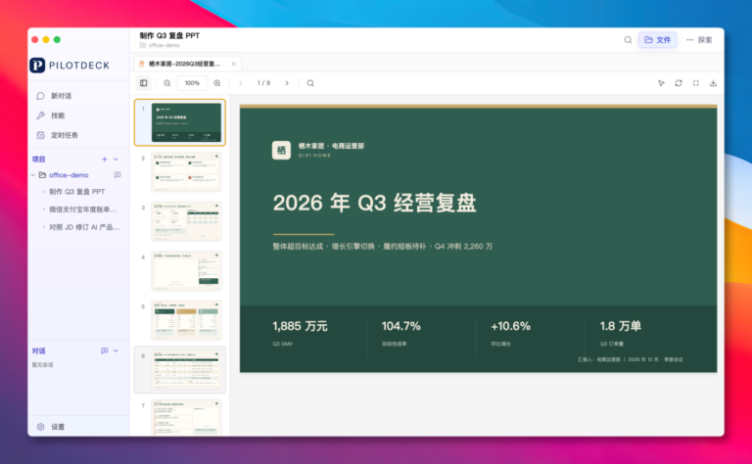Click the 暂无会话 empty label
The width and height of the screenshot is (752, 464).
(x=43, y=365)
